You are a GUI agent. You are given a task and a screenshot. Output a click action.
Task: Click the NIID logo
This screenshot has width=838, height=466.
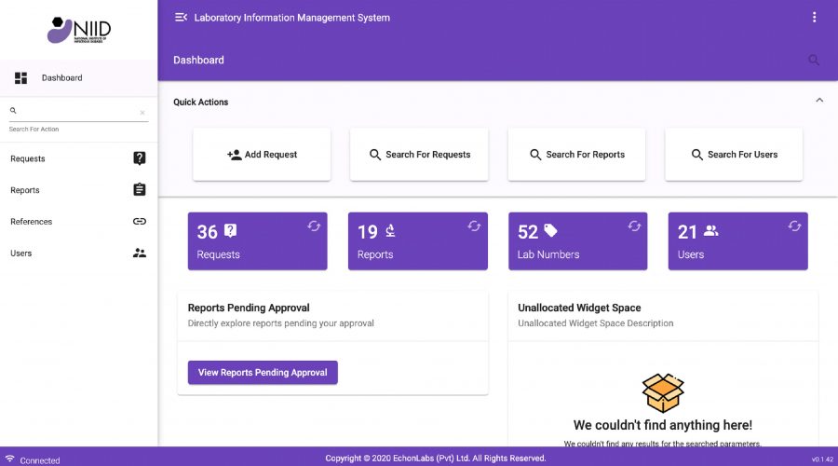(x=79, y=29)
